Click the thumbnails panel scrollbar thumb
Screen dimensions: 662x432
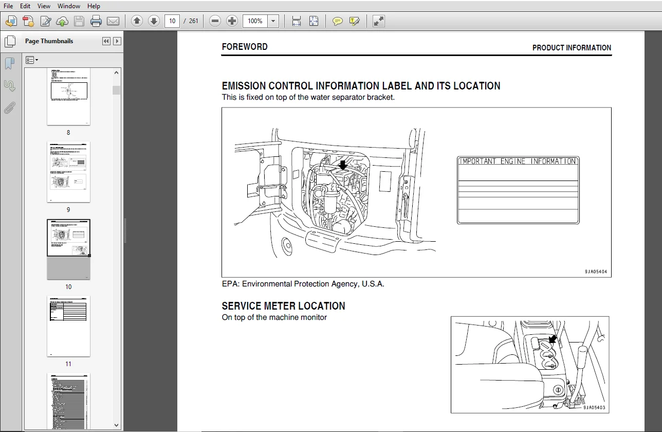[x=117, y=90]
